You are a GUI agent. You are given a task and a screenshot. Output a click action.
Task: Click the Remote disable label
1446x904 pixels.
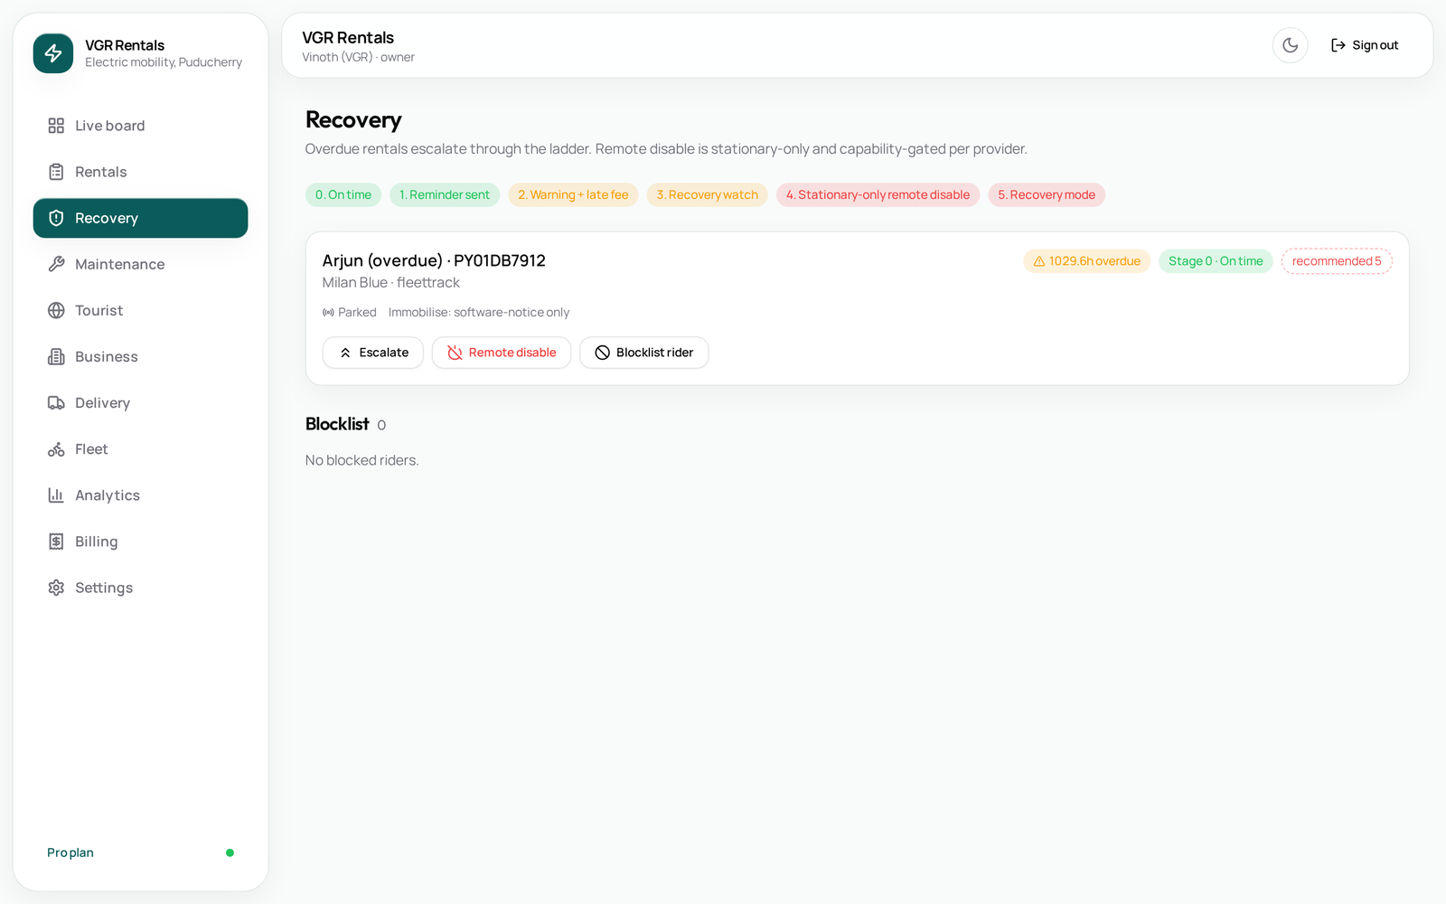click(512, 353)
